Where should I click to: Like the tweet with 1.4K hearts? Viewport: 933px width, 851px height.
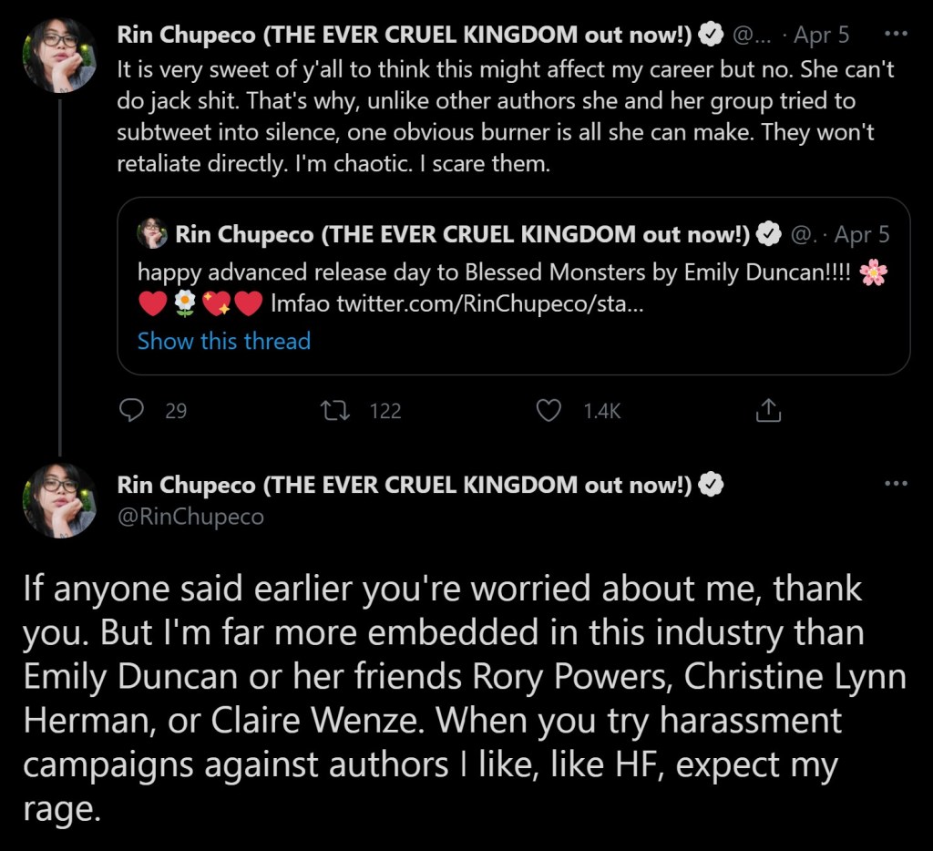pyautogui.click(x=549, y=411)
